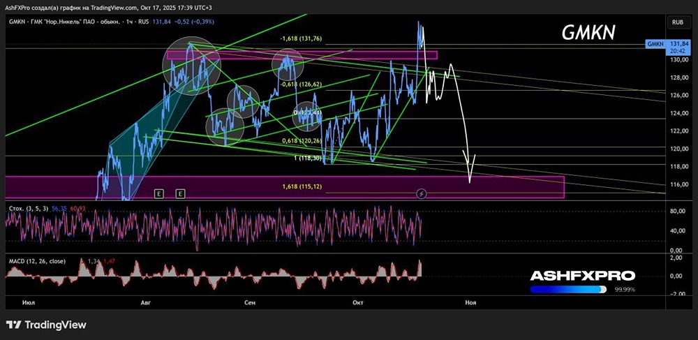Image resolution: width=698 pixels, height=340 pixels.
Task: Click the large GMKN text label
Action: click(x=588, y=33)
